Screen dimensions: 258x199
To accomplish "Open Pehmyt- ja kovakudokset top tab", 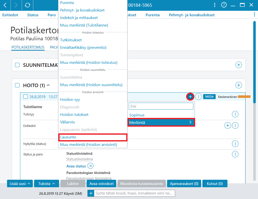I will [x=192, y=15].
